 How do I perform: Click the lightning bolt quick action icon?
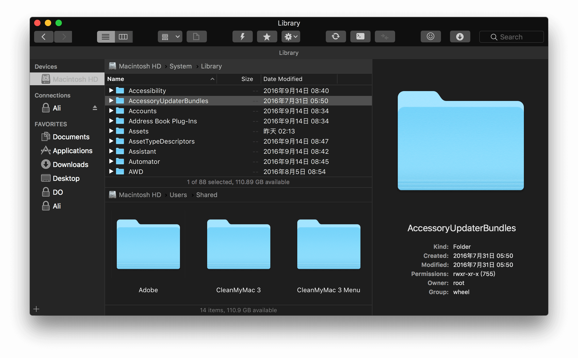(x=242, y=37)
